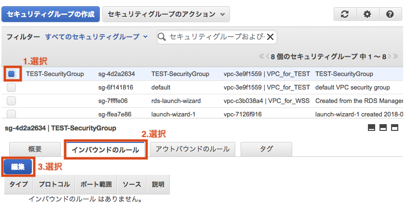Minimize the details pane to the bottom
Screen dimensions: 406x218
click(372, 128)
